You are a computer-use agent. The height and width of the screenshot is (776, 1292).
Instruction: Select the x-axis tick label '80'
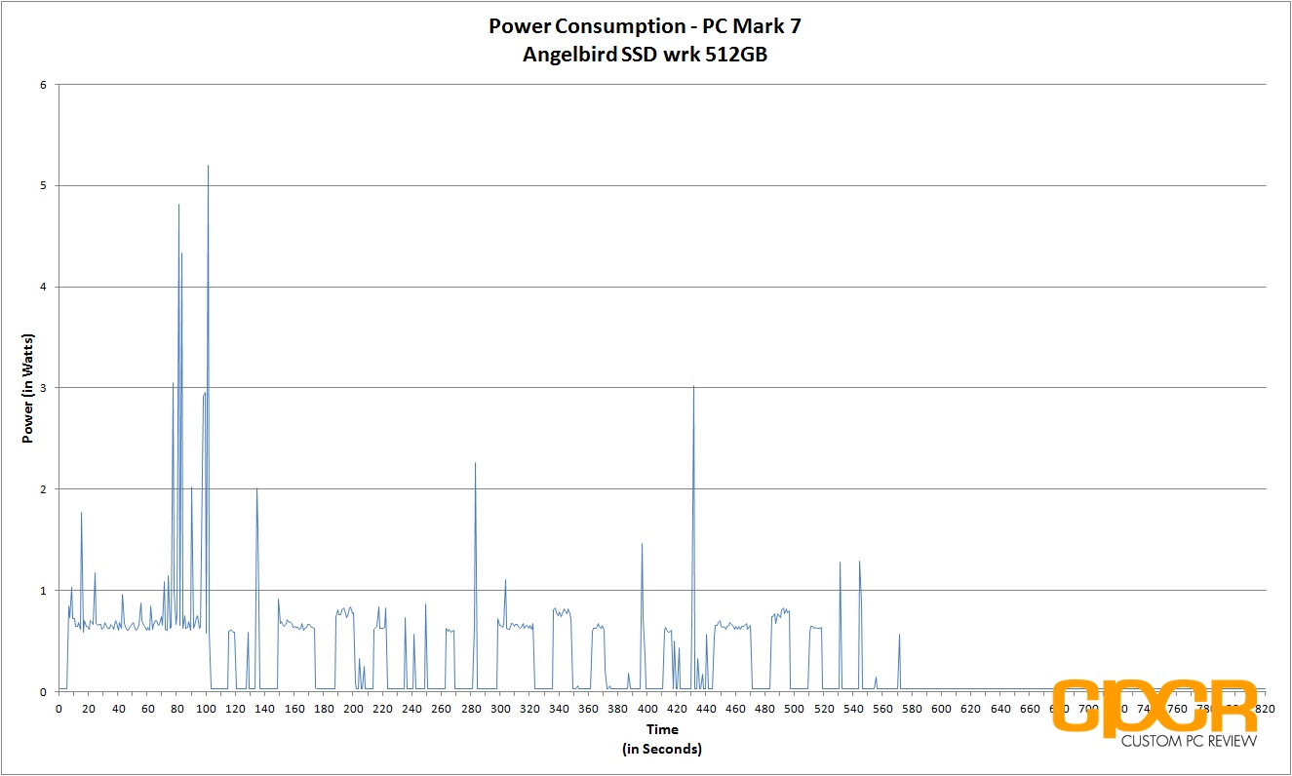coord(176,709)
